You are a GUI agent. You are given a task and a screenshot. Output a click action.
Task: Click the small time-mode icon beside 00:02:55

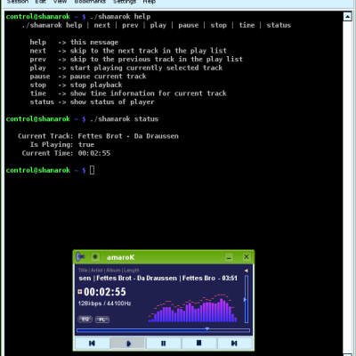80,292
